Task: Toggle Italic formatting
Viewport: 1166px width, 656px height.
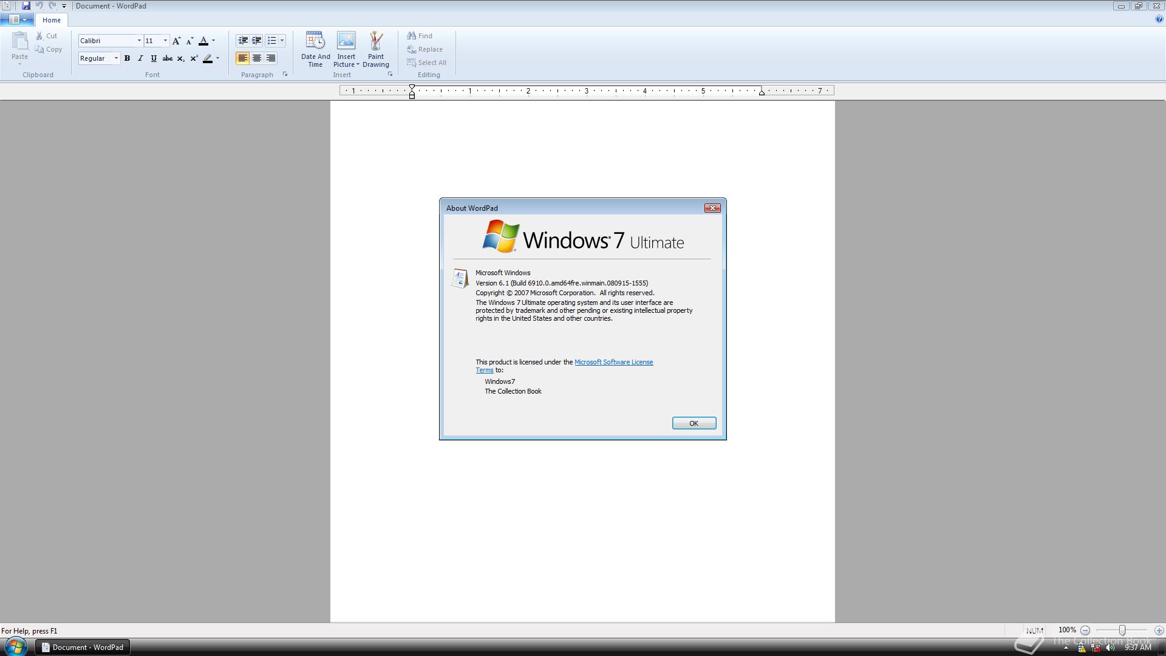Action: 140,58
